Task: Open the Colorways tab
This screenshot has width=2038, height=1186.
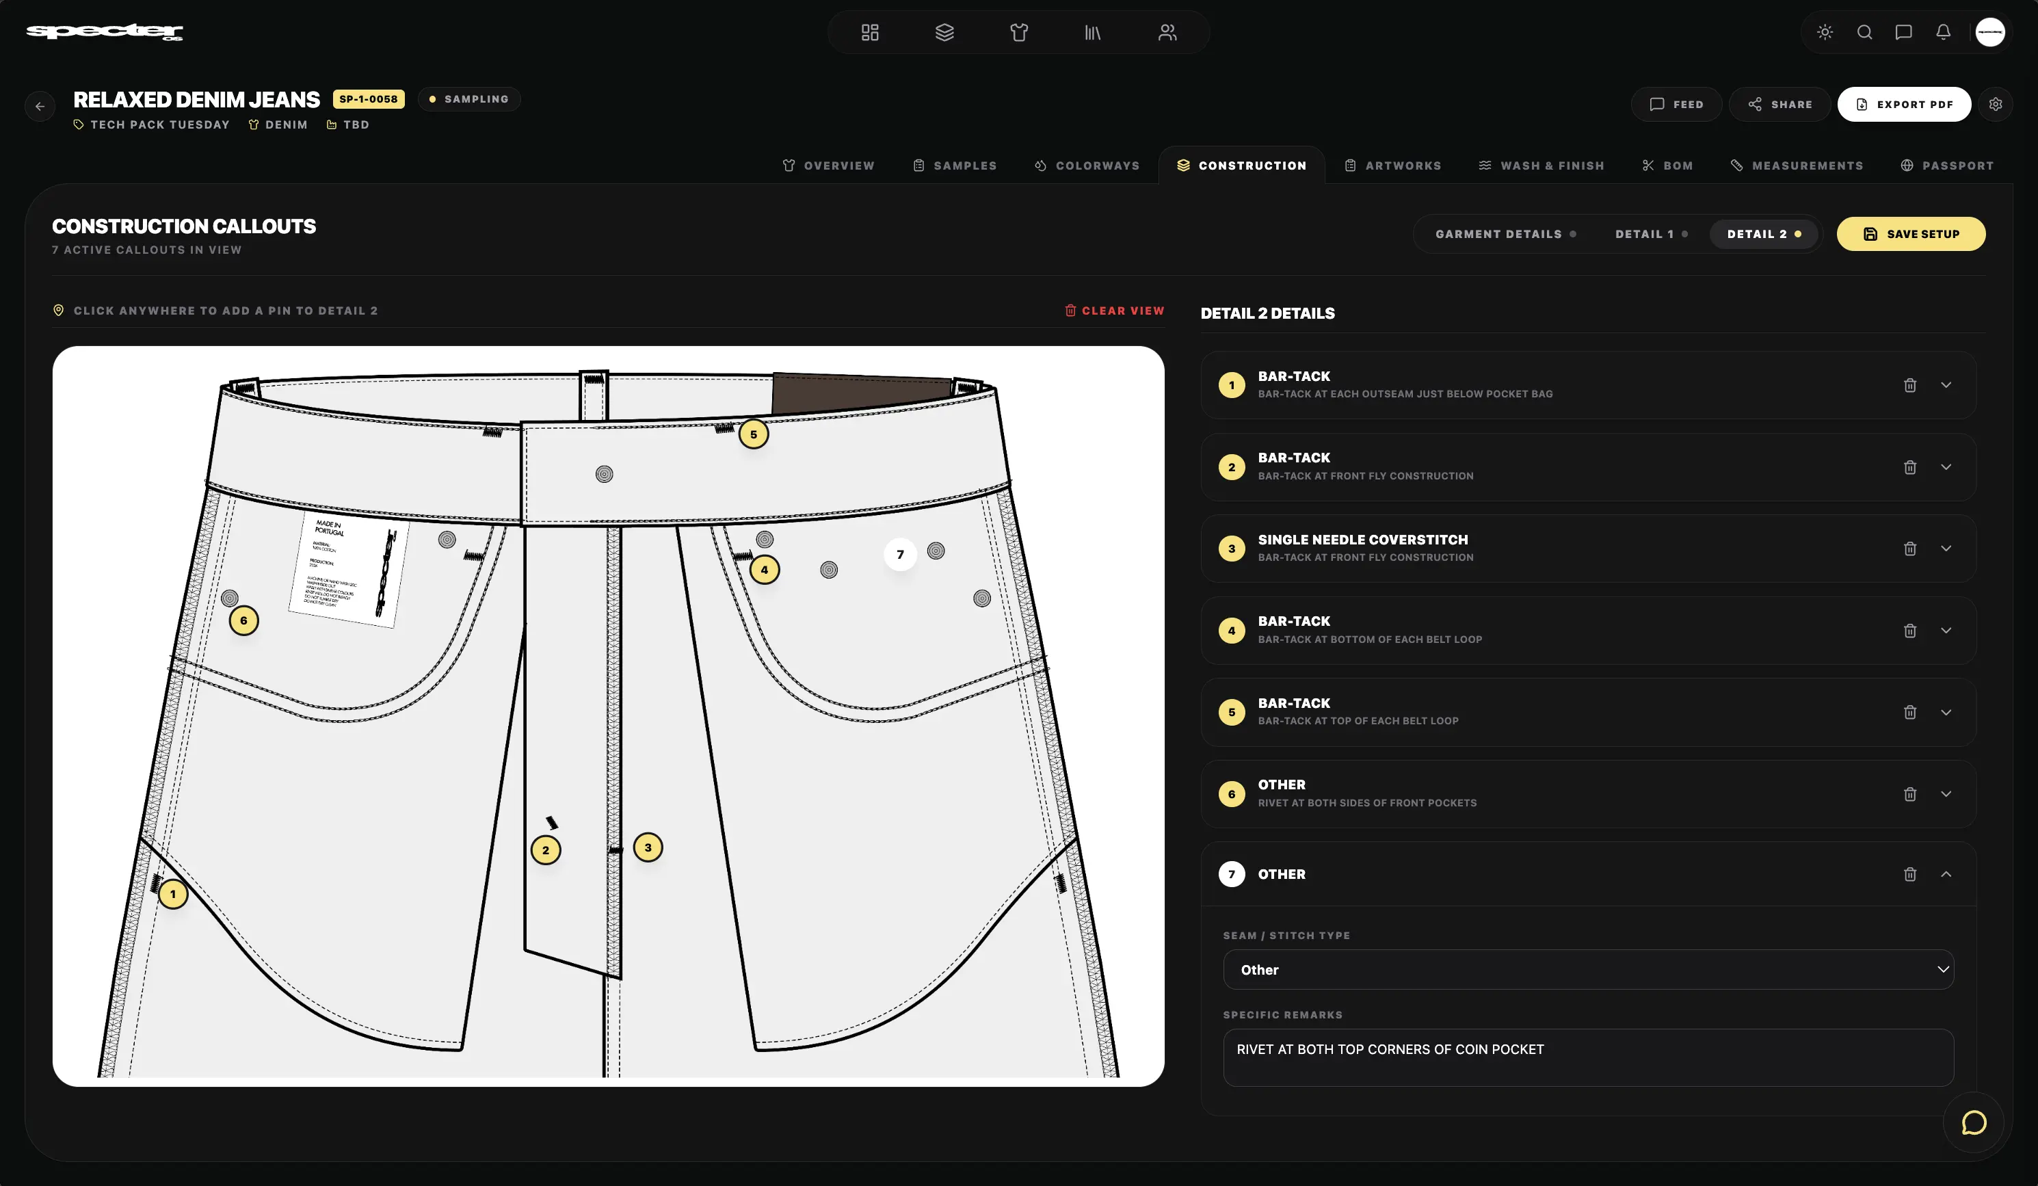Action: click(1087, 165)
